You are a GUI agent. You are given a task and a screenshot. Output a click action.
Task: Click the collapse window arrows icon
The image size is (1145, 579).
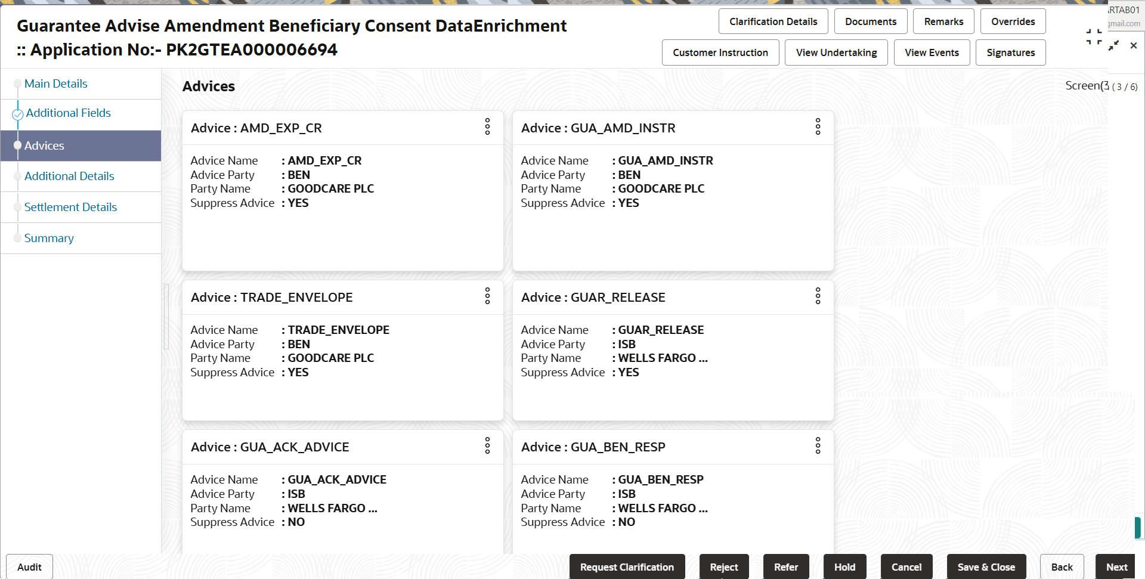pyautogui.click(x=1113, y=45)
